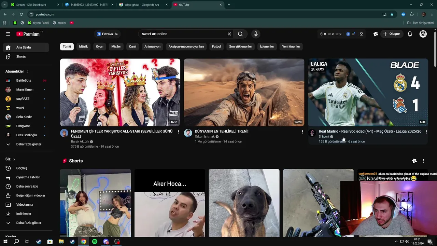Click the Oluştur create button
Viewport: 437px width, 246px height.
391,34
